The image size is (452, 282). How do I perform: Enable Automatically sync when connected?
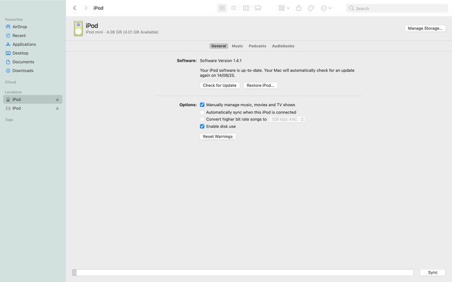coord(202,112)
